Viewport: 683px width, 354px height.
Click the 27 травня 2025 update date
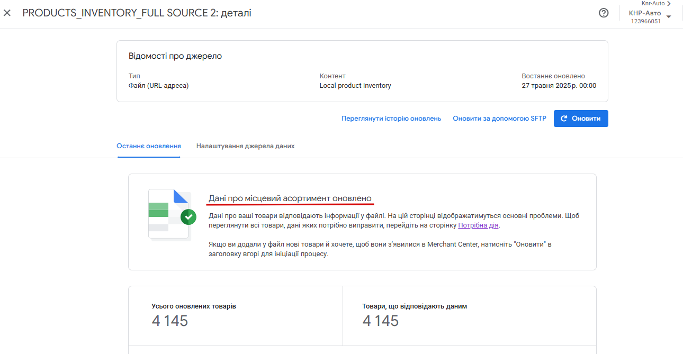[x=559, y=86]
